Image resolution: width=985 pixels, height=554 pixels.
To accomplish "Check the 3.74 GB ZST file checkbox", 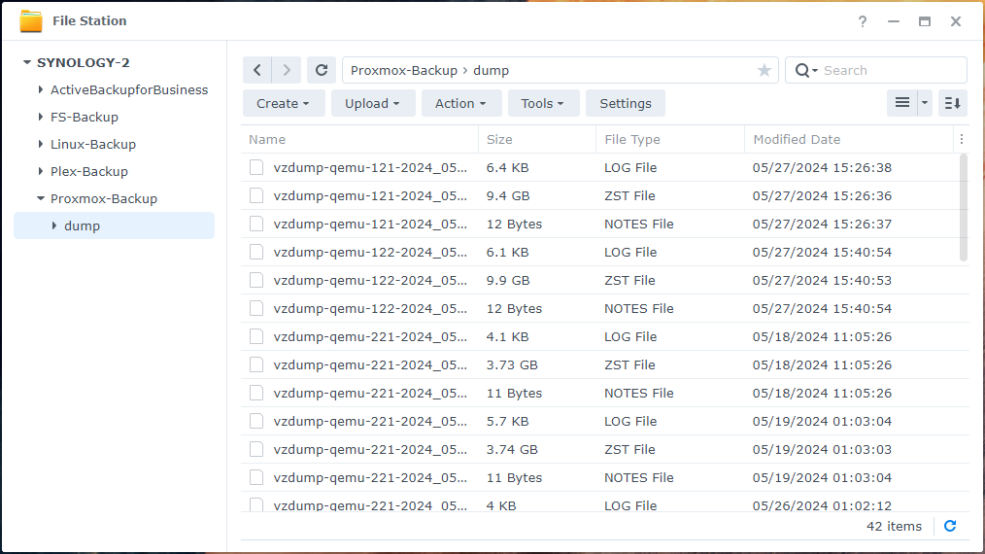I will pos(256,449).
